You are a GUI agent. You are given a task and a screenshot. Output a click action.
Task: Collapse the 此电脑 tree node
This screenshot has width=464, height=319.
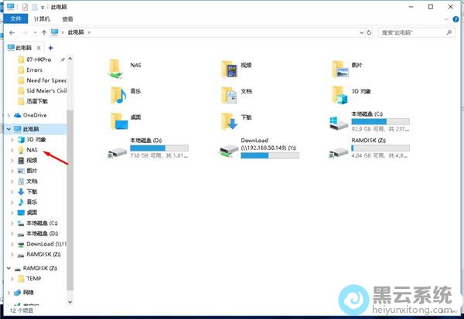tap(9, 129)
